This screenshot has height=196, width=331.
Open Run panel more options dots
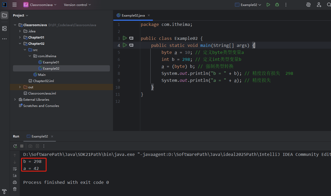coord(44,146)
